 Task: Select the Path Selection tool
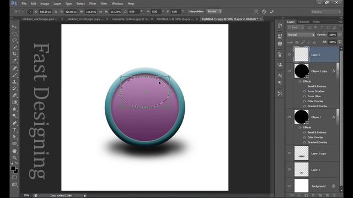pos(15,137)
